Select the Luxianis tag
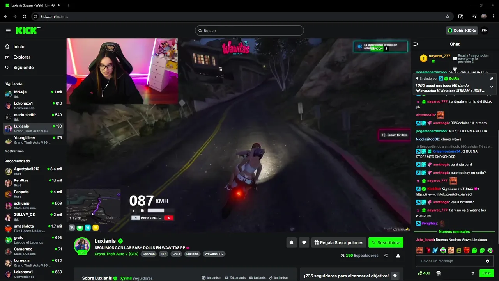This screenshot has height=281, width=499. 192,254
